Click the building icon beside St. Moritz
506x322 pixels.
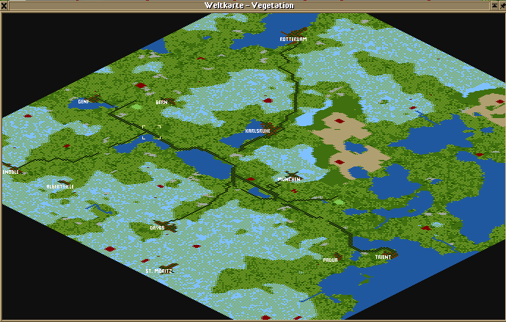click(170, 266)
